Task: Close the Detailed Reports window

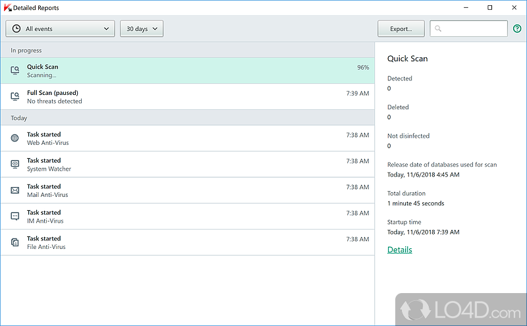Action: coord(514,7)
